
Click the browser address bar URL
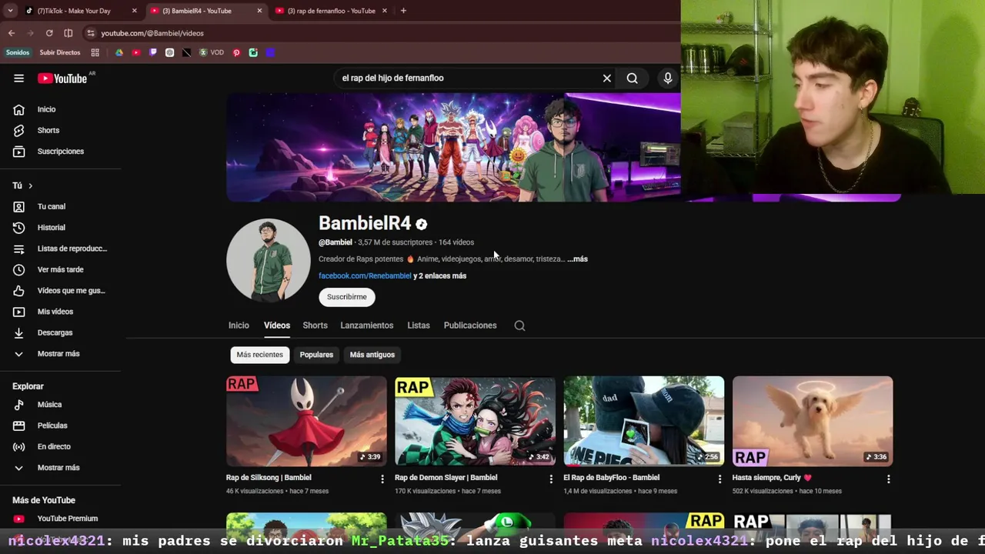pos(152,33)
